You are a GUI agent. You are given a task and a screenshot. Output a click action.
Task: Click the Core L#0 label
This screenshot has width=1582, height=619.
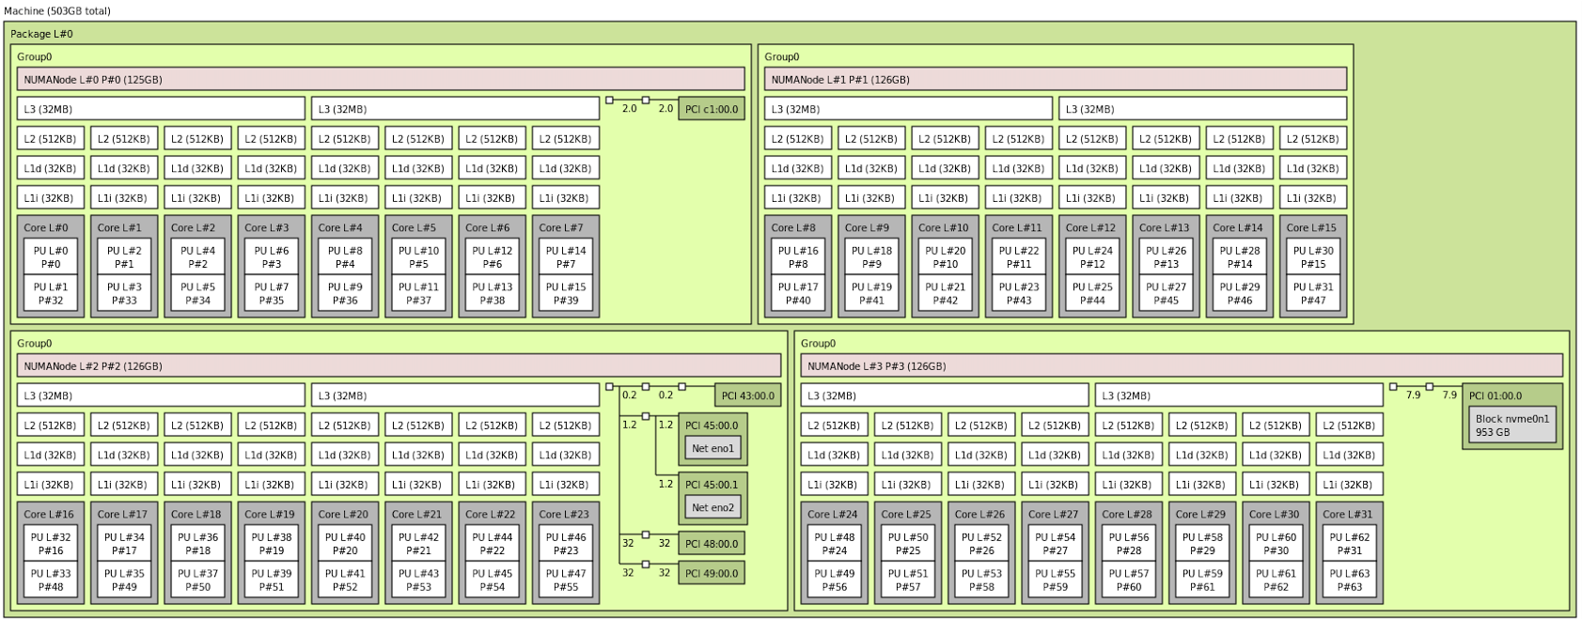click(x=46, y=227)
